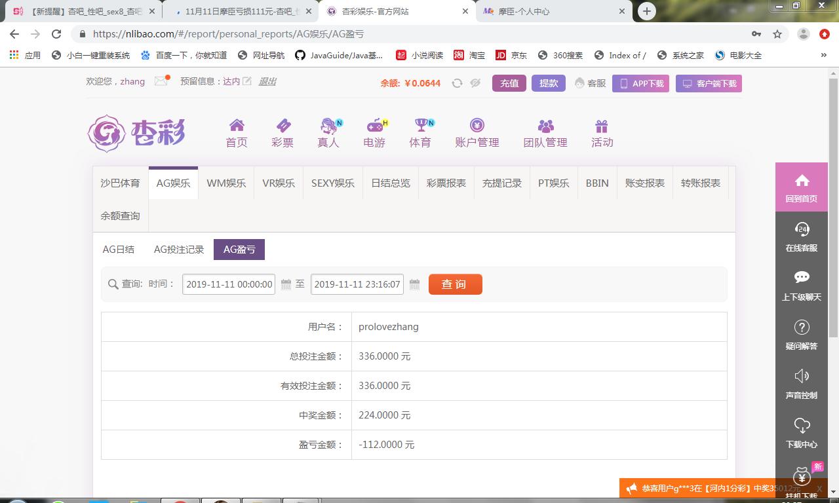The width and height of the screenshot is (839, 503).
Task: Click APP下载 button
Action: (640, 83)
